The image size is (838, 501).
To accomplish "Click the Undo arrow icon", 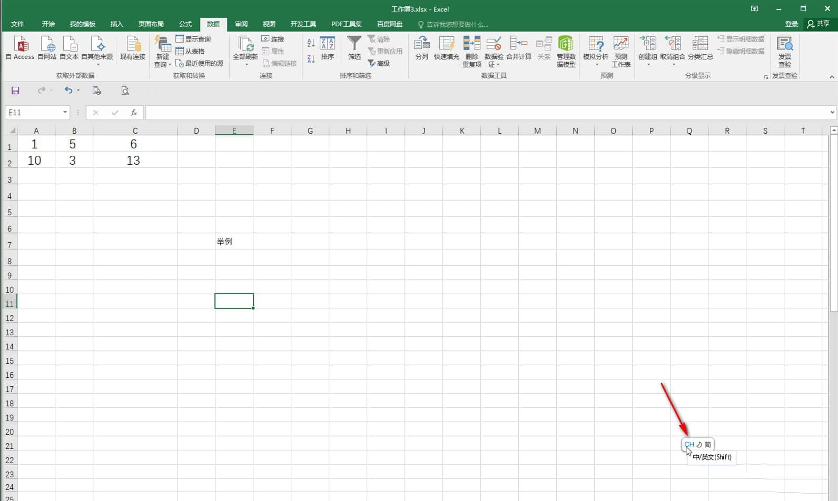I will pyautogui.click(x=68, y=91).
